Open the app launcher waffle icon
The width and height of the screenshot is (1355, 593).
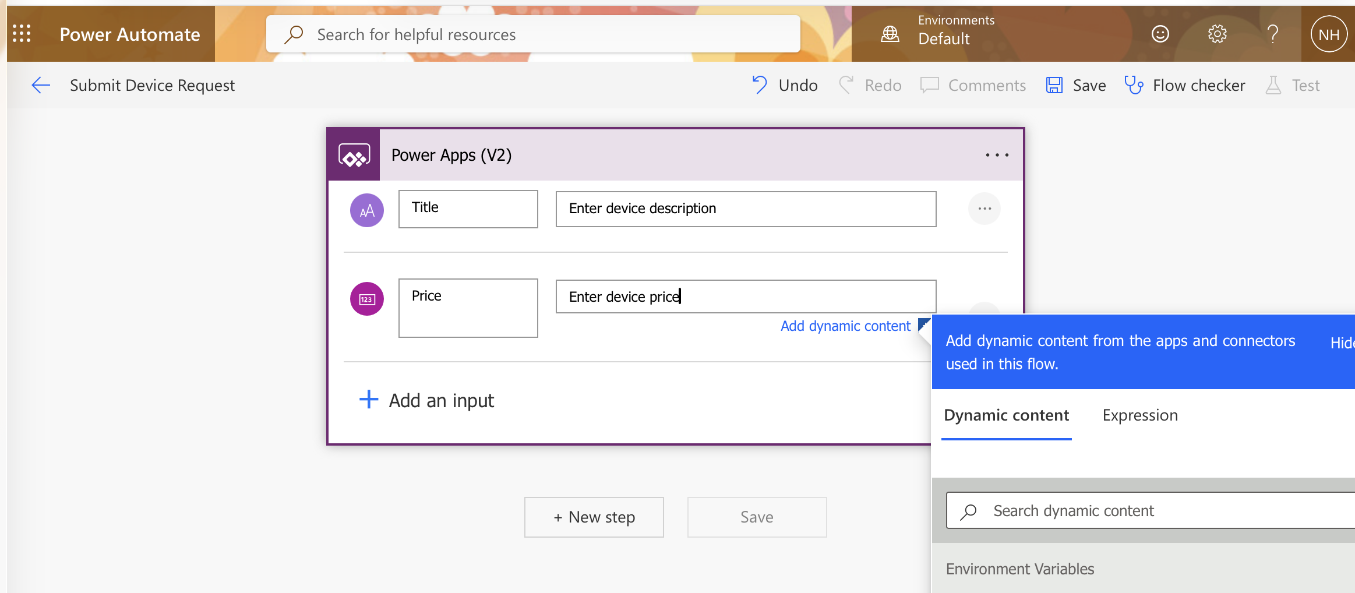point(22,34)
